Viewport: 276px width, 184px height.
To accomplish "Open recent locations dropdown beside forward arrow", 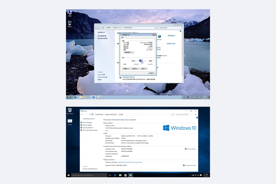I will (87, 114).
